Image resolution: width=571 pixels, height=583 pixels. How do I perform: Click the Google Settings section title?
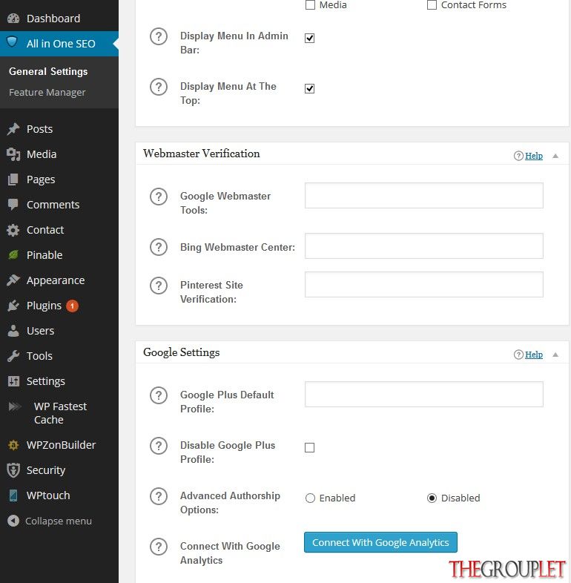coord(182,352)
